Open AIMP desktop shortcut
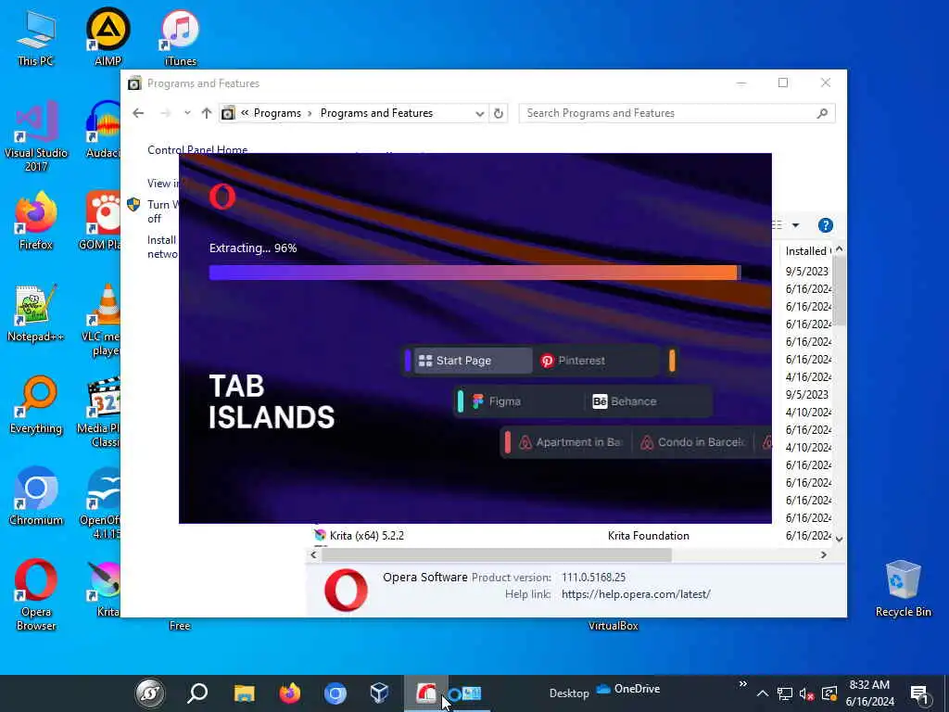 [x=108, y=37]
